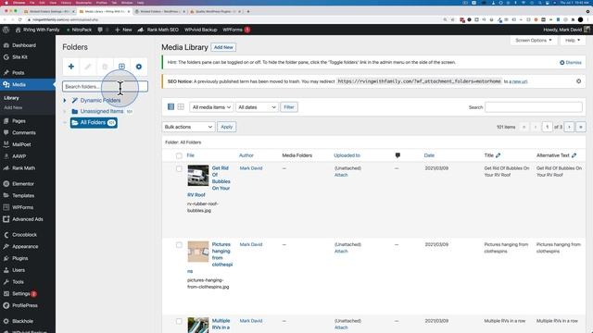Click the edit pencil beside Title column
Screen dimensions: 593x333
pos(498,155)
